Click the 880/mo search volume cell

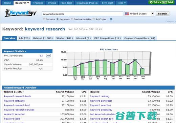coord(69,110)
